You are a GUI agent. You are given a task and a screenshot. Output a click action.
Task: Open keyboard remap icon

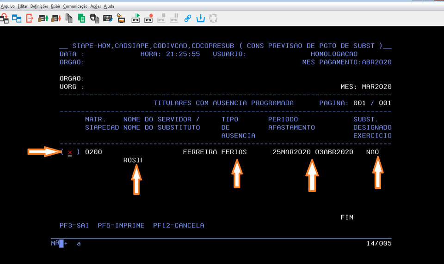tap(108, 18)
